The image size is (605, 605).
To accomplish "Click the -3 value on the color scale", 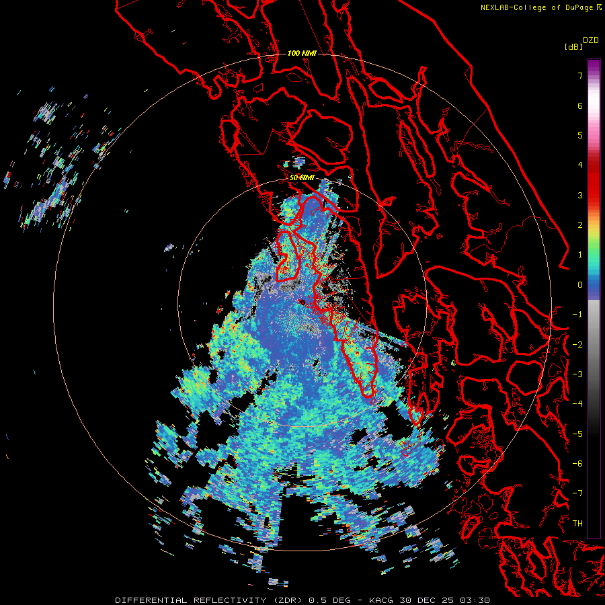I will [x=577, y=374].
